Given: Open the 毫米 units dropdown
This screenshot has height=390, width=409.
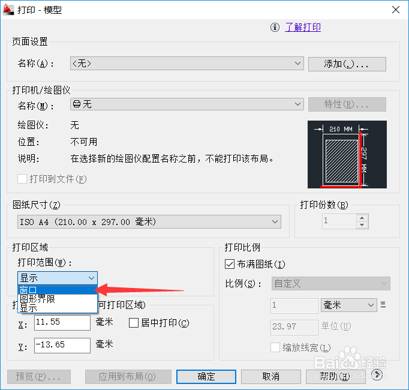Looking at the screenshot, I should 349,305.
